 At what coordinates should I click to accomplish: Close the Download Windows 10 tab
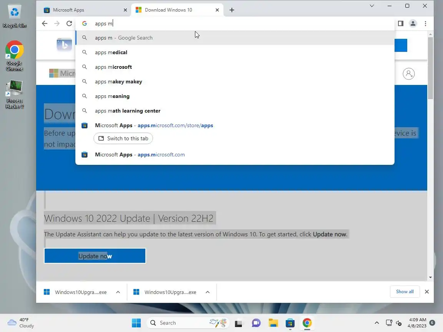tap(217, 10)
